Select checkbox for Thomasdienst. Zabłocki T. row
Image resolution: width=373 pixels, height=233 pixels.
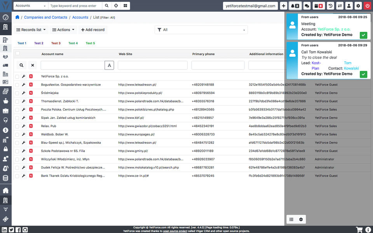17,101
